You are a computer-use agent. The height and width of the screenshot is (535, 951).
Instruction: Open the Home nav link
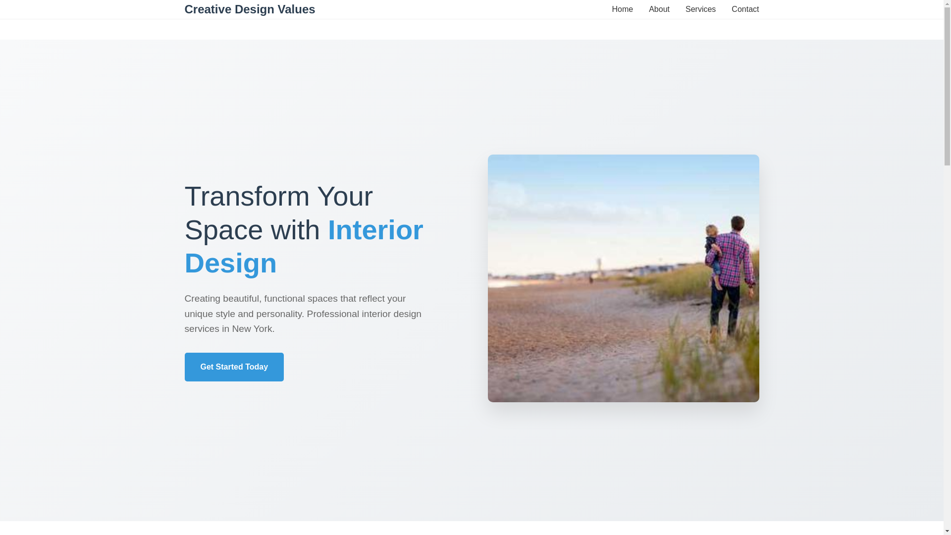(x=622, y=9)
